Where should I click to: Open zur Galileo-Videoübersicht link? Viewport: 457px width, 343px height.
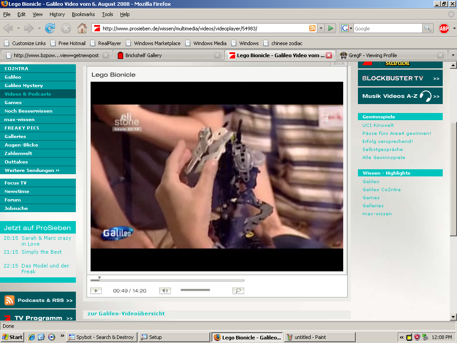[126, 314]
